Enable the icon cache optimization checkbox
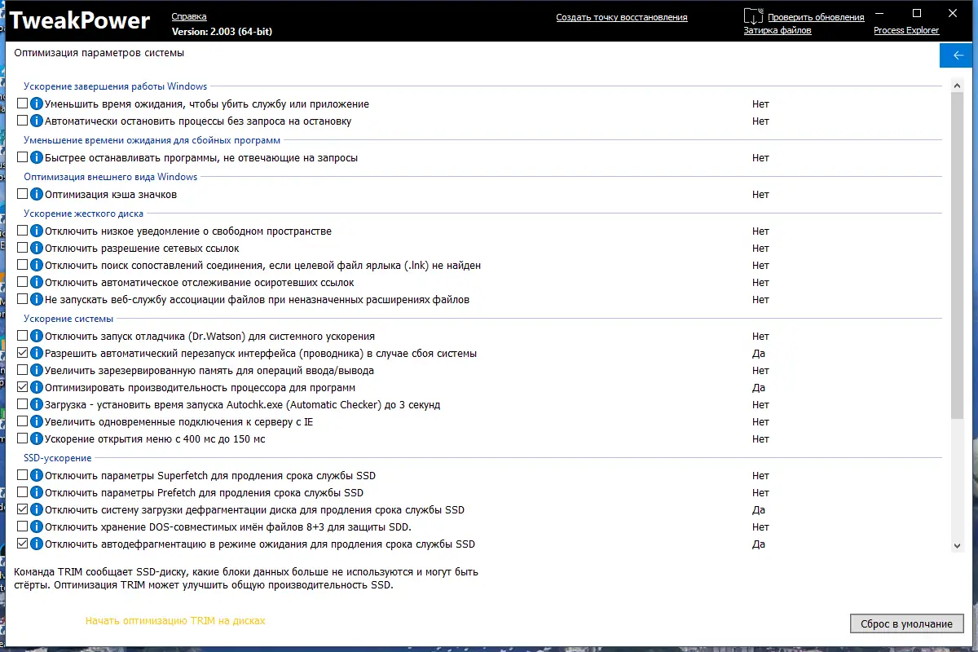The width and height of the screenshot is (978, 652). click(23, 195)
